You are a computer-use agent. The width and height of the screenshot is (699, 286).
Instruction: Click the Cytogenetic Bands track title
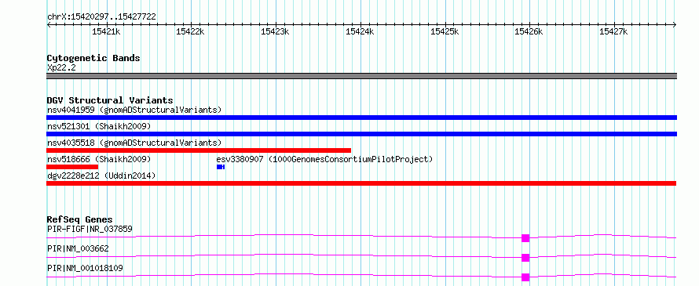pyautogui.click(x=93, y=58)
